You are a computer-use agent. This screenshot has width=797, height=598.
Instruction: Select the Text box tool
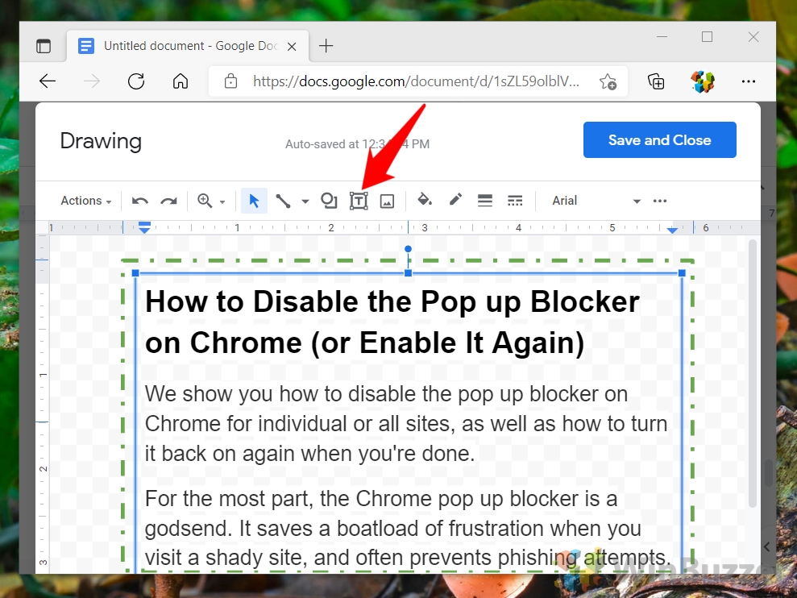[359, 201]
